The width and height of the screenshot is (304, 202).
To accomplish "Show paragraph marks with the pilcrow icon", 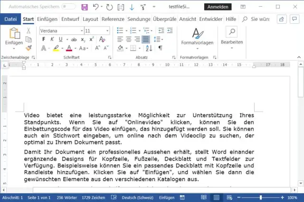I will click(x=160, y=48).
